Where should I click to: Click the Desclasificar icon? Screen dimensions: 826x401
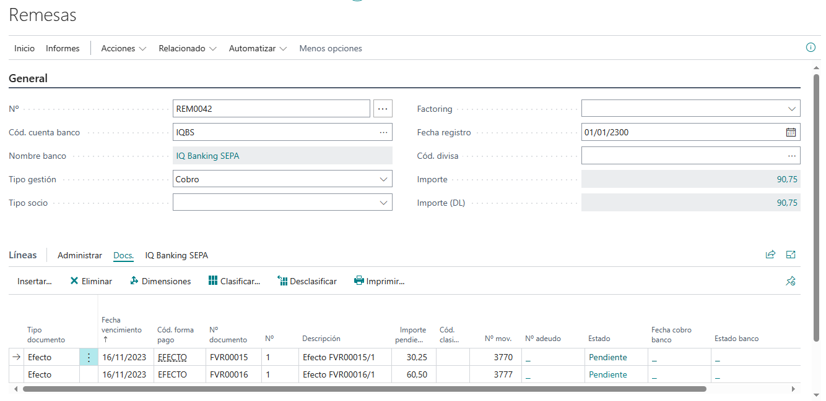tap(306, 281)
